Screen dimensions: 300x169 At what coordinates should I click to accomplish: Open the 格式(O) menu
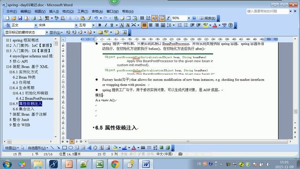coord(68,11)
